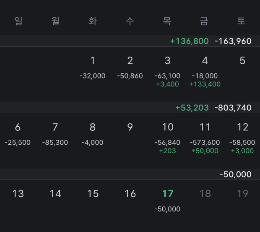
Task: Select date 14 in calendar
Action: [55, 194]
